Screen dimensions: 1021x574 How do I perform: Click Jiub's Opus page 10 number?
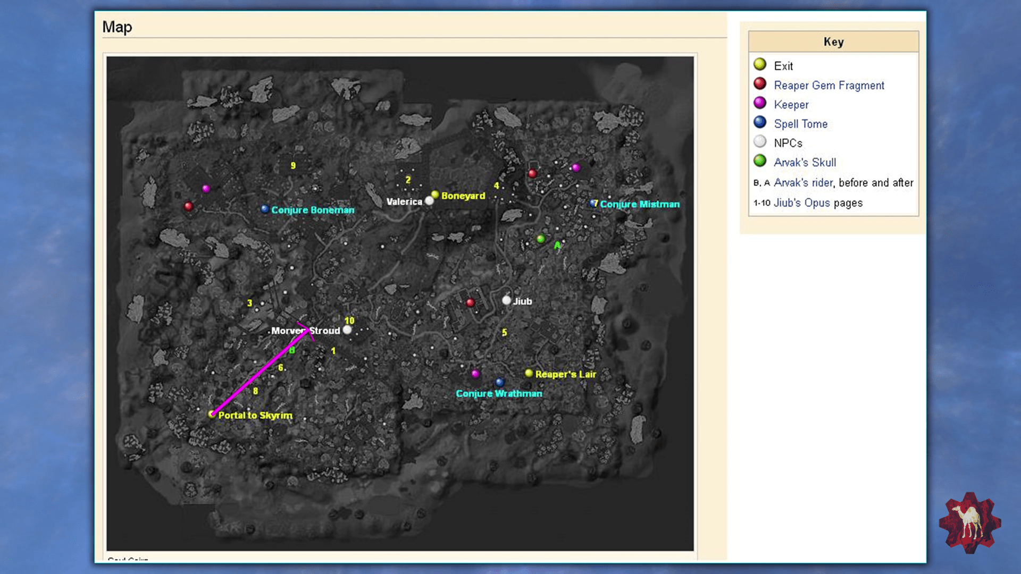tap(349, 320)
